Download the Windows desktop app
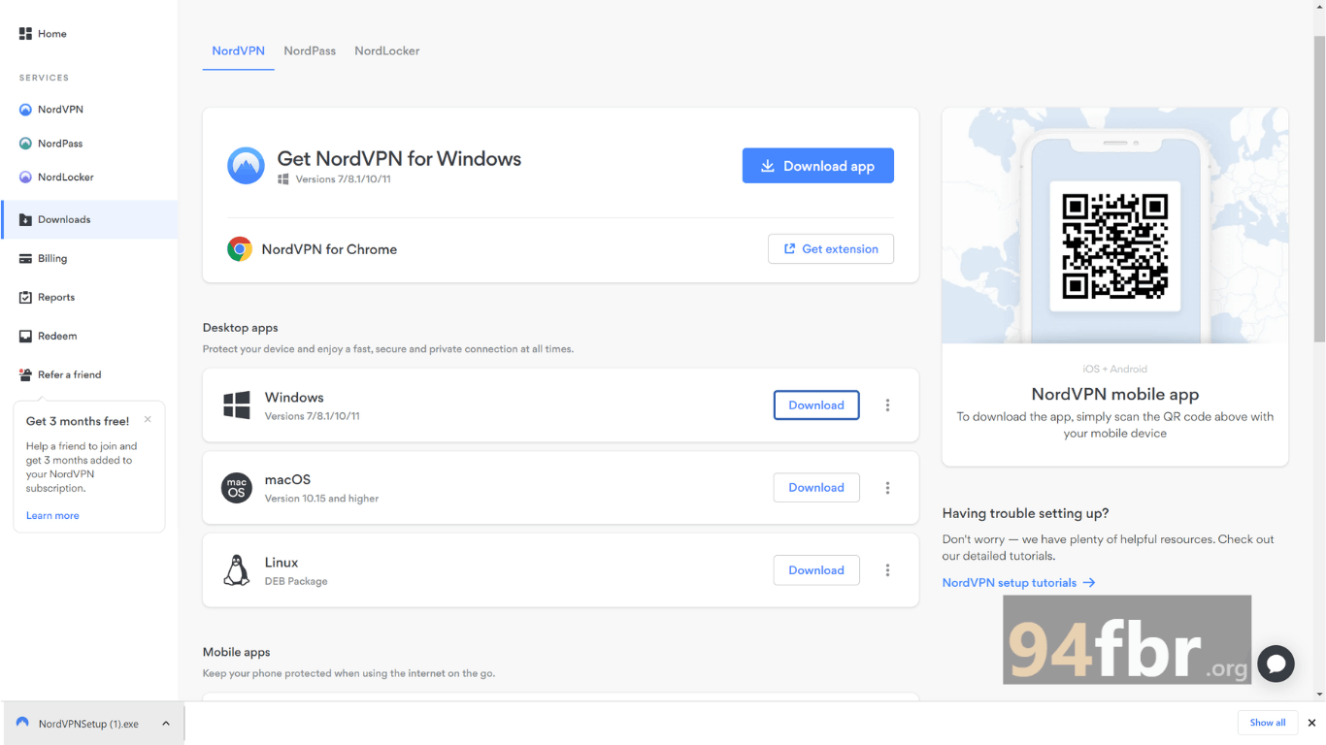1326x745 pixels. click(816, 405)
